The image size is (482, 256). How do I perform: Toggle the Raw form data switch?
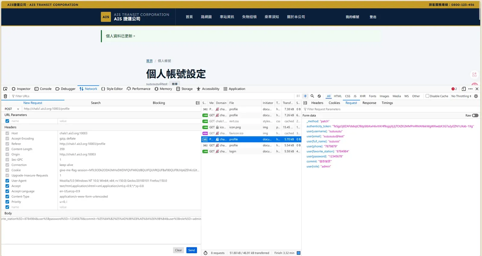click(475, 115)
